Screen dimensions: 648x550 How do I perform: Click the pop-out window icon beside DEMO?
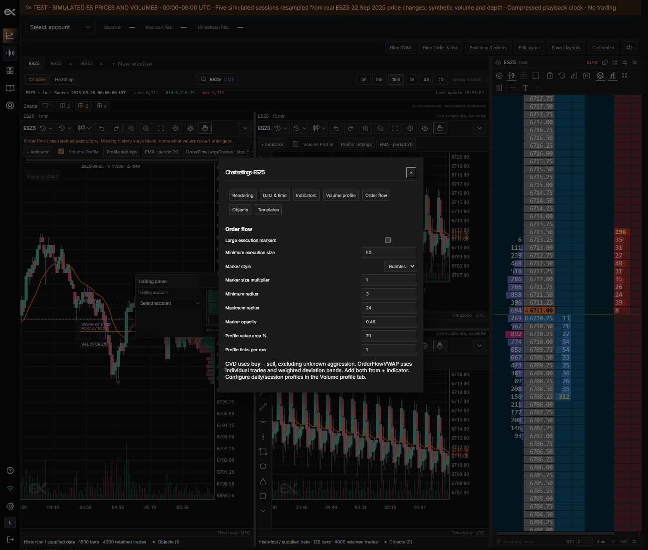605,62
